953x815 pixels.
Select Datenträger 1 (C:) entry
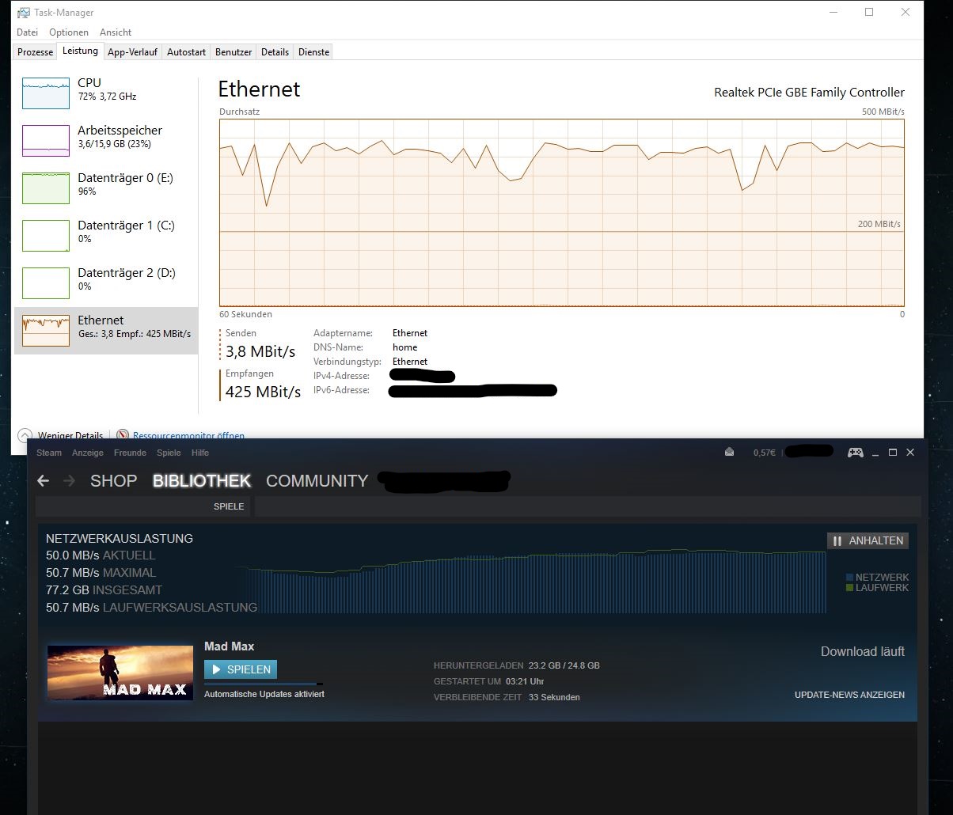point(106,236)
